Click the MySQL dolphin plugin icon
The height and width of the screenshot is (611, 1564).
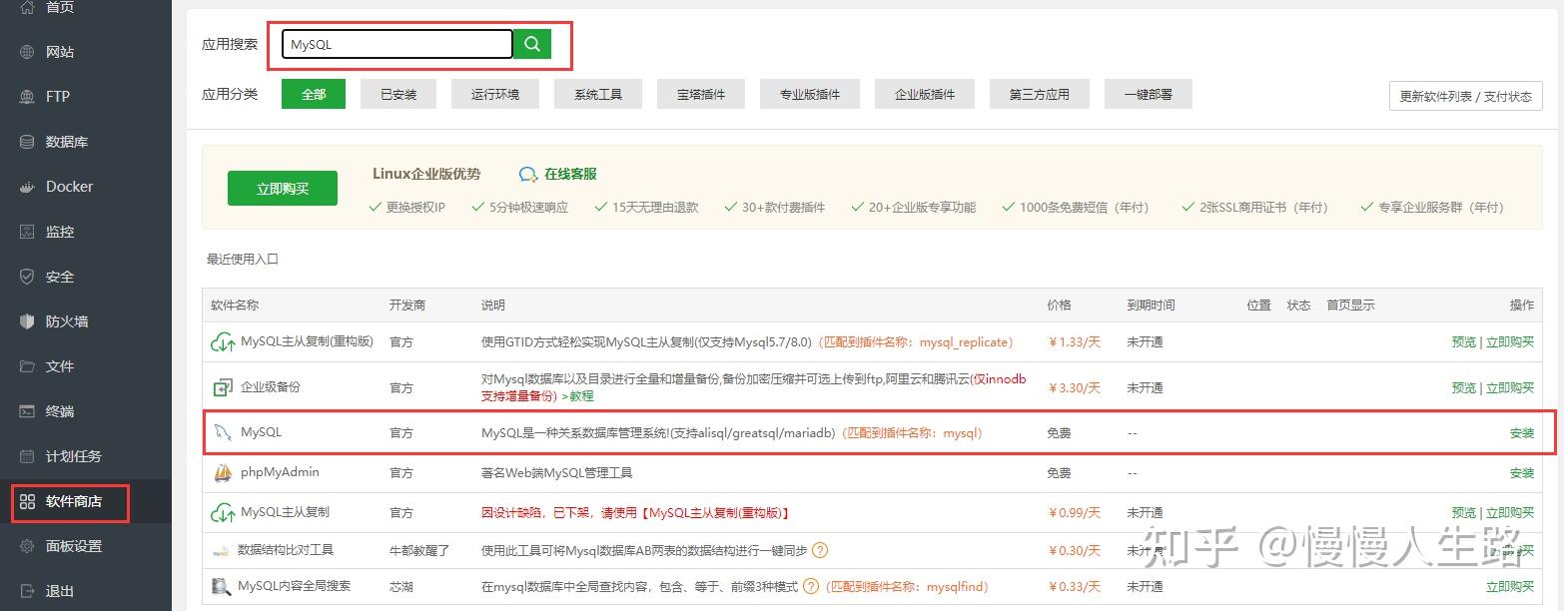pyautogui.click(x=222, y=432)
